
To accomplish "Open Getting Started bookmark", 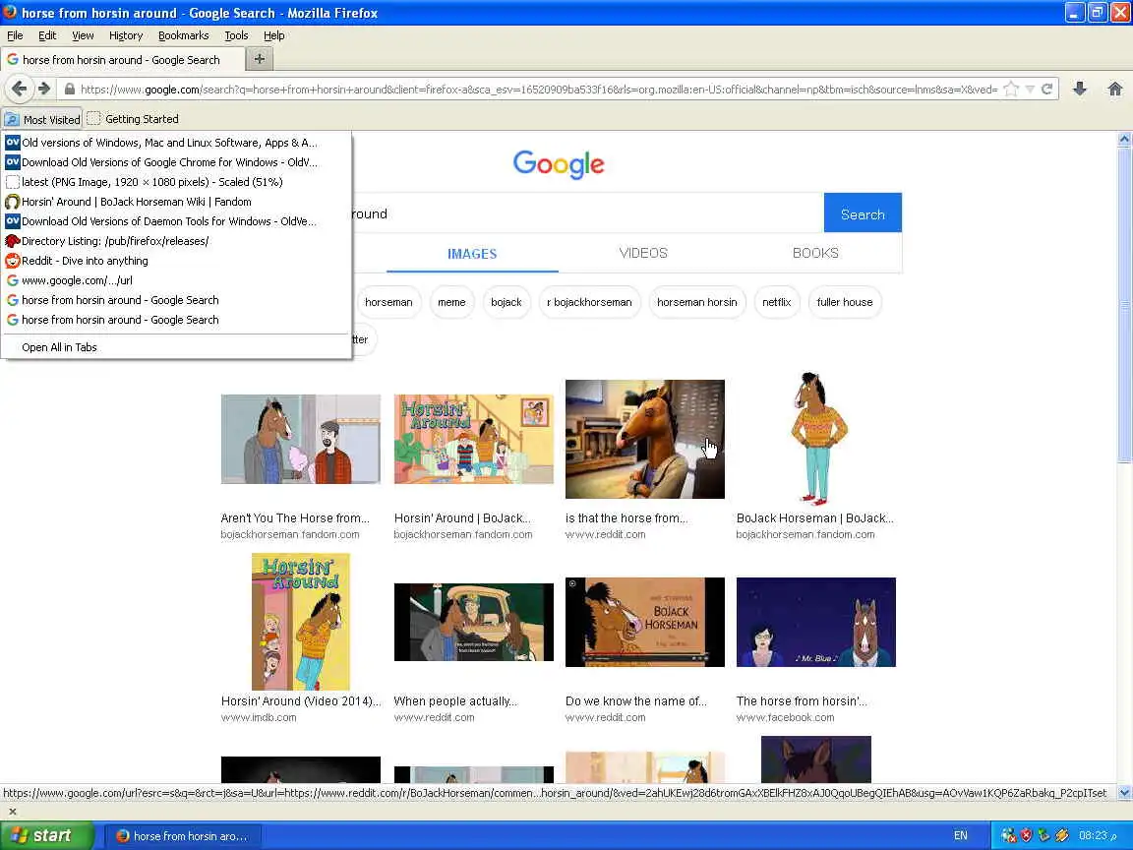I will [x=133, y=119].
